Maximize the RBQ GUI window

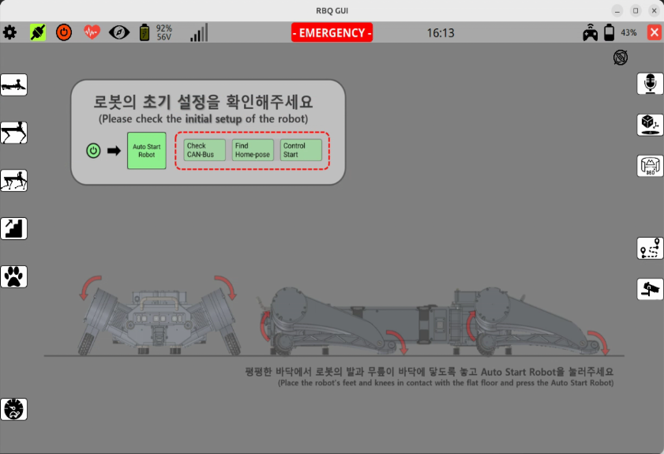[x=636, y=11]
